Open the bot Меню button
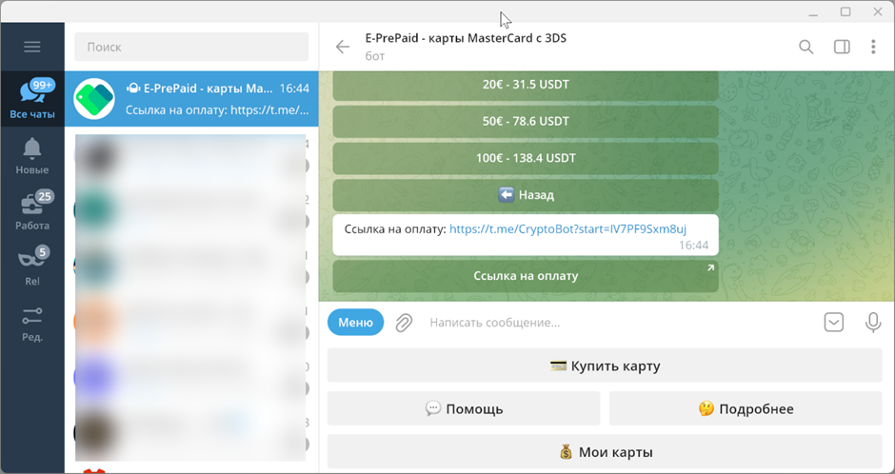This screenshot has width=895, height=474. [355, 323]
